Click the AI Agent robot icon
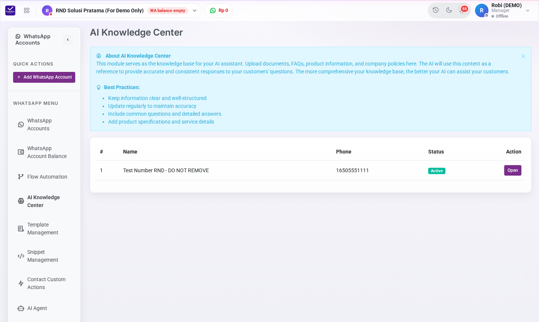539x322 pixels. click(21, 309)
